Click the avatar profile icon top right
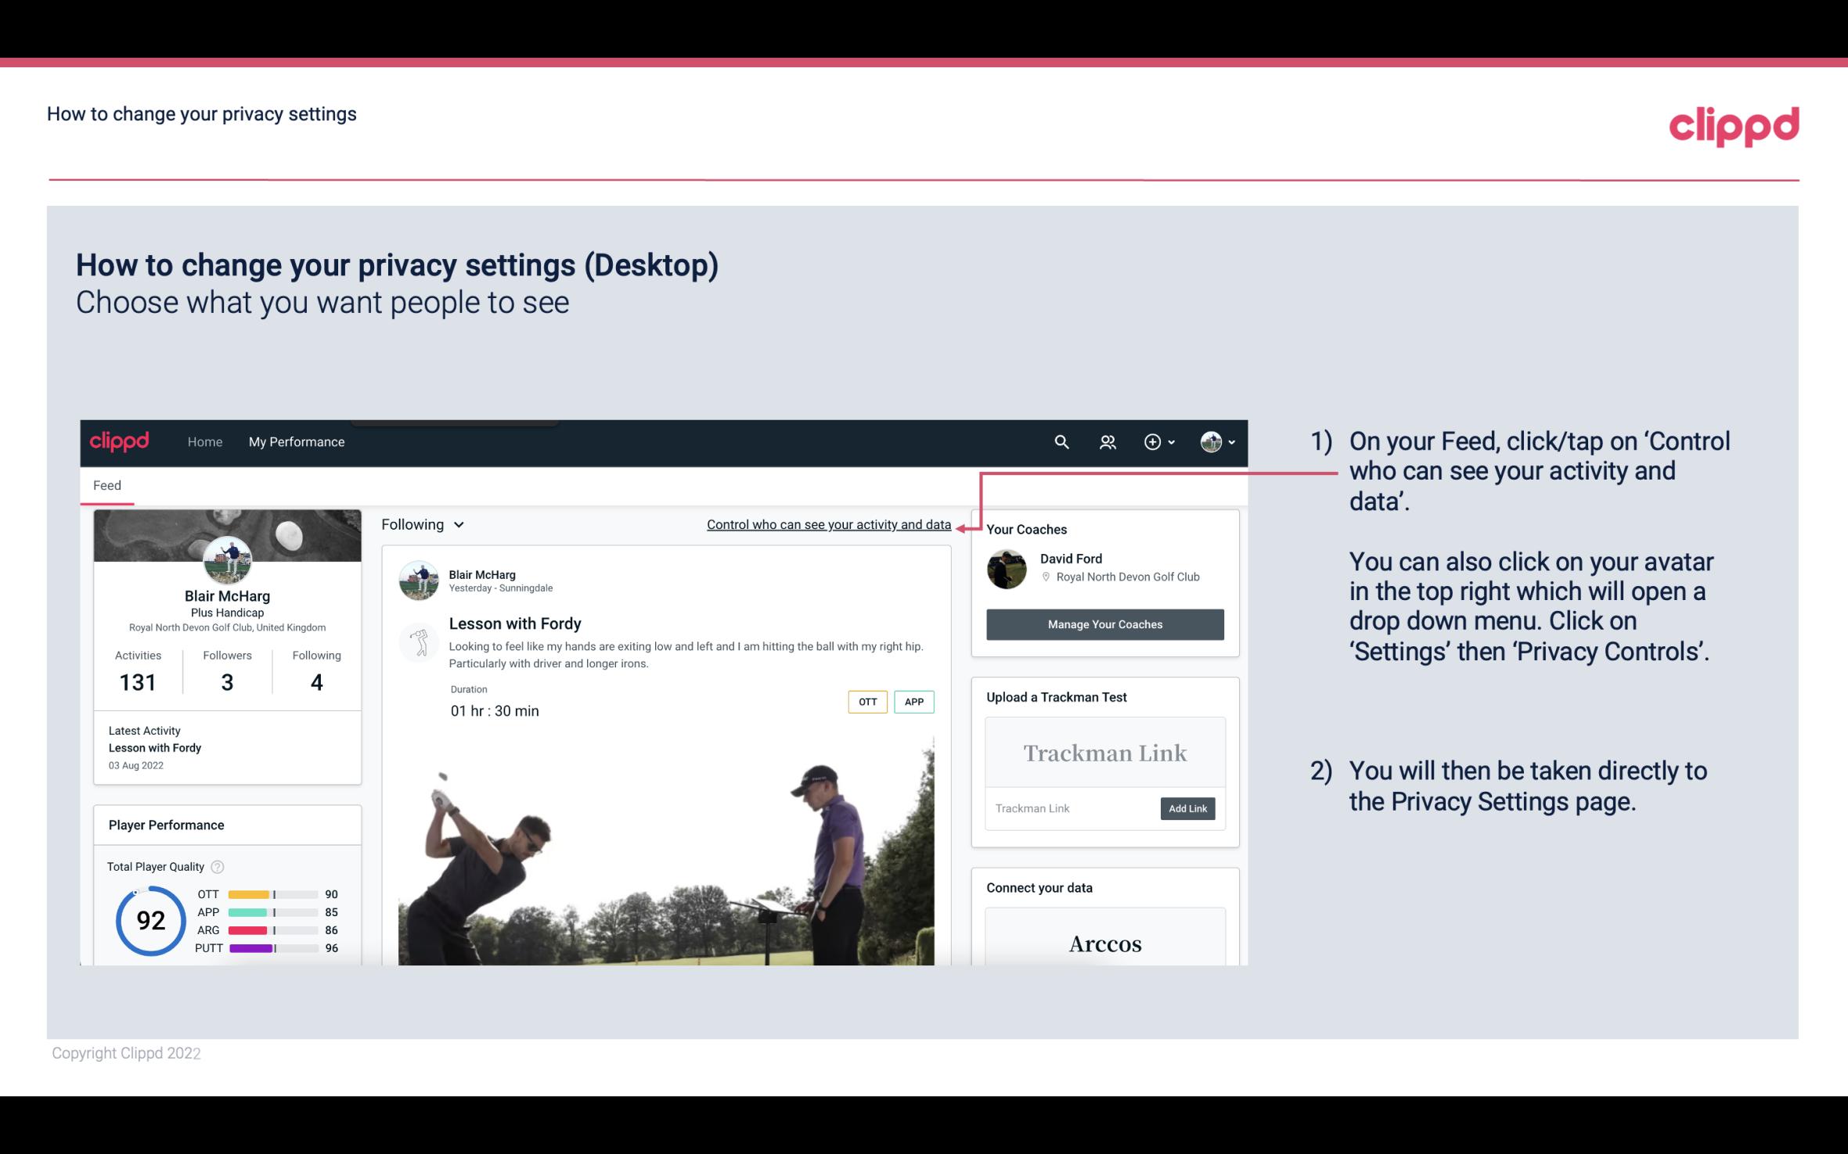 [x=1210, y=441]
